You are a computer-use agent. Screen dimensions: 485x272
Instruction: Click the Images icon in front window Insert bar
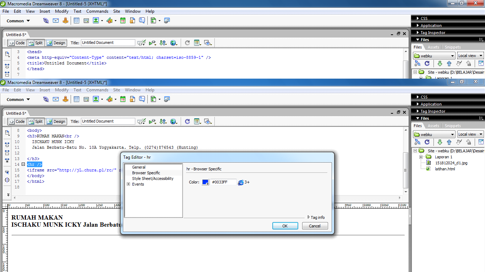tap(96, 100)
